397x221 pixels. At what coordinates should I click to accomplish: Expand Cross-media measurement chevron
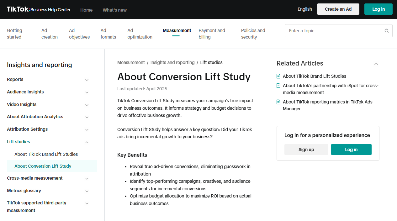click(87, 179)
